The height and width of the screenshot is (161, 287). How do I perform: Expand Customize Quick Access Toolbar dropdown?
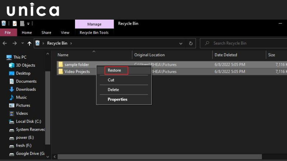[28, 24]
